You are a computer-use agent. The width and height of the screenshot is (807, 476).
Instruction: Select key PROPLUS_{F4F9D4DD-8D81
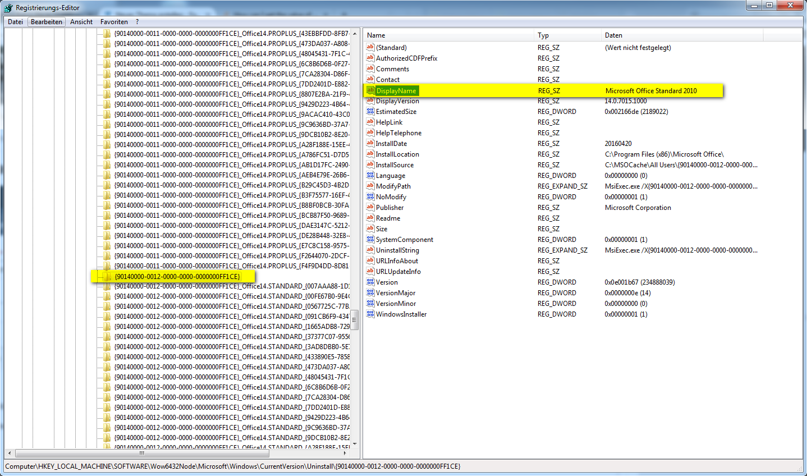pos(232,266)
